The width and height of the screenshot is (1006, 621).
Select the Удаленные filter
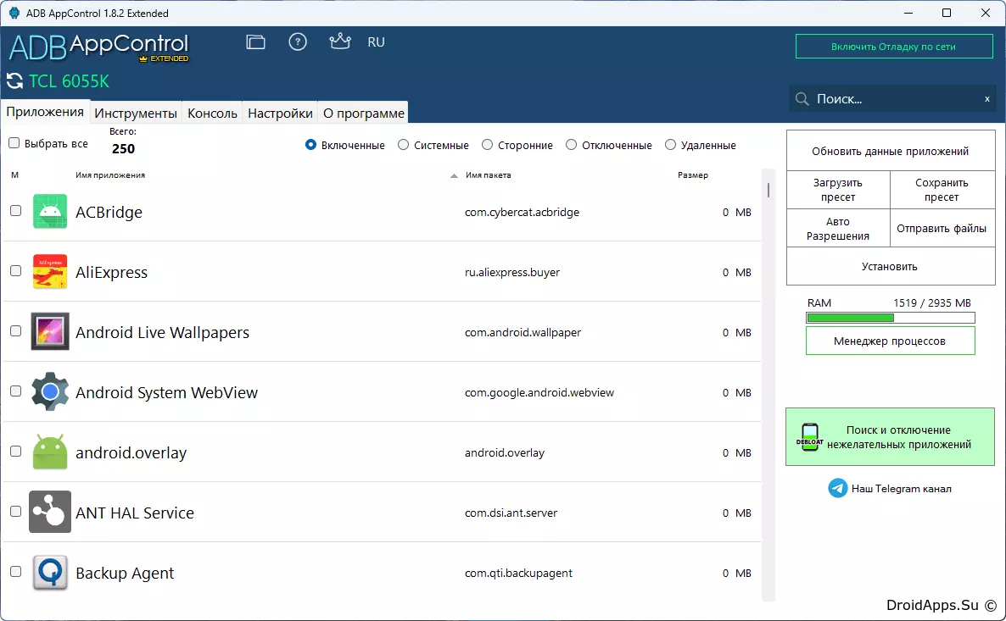tap(670, 145)
